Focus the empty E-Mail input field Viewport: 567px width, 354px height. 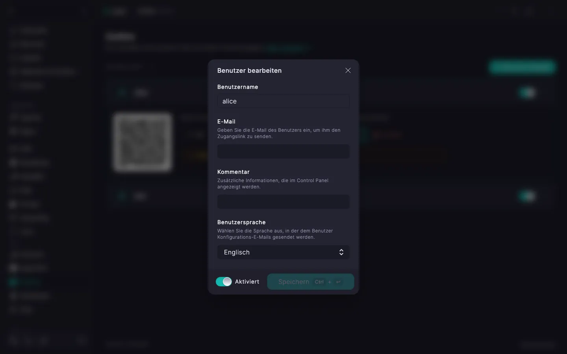coord(283,151)
